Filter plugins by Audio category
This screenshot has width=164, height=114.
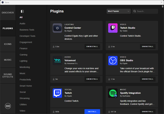point(22,24)
